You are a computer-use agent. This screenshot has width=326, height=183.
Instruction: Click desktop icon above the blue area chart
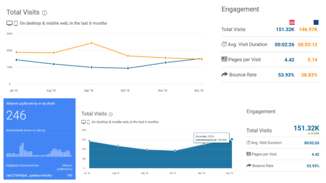pyautogui.click(x=84, y=122)
